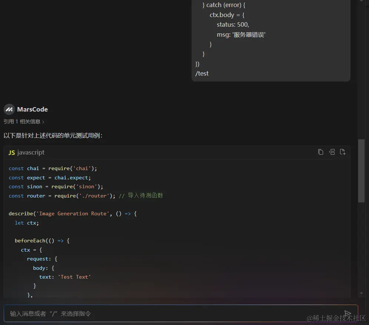Click the request: { code line
This screenshot has height=325, width=369.
(x=42, y=259)
